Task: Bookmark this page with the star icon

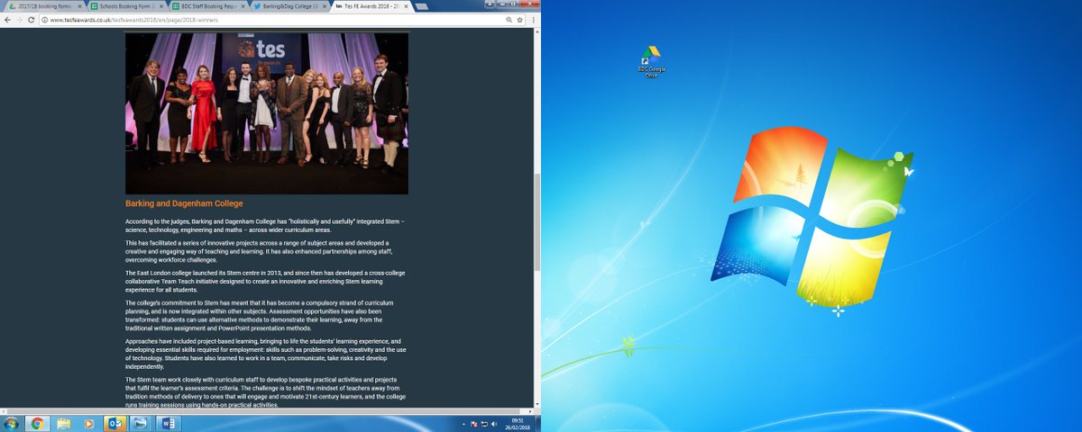Action: [x=519, y=19]
